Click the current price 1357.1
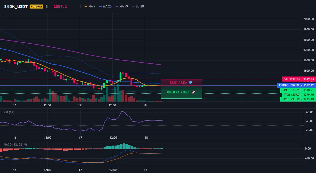The width and height of the screenshot is (316, 173). 60,6
